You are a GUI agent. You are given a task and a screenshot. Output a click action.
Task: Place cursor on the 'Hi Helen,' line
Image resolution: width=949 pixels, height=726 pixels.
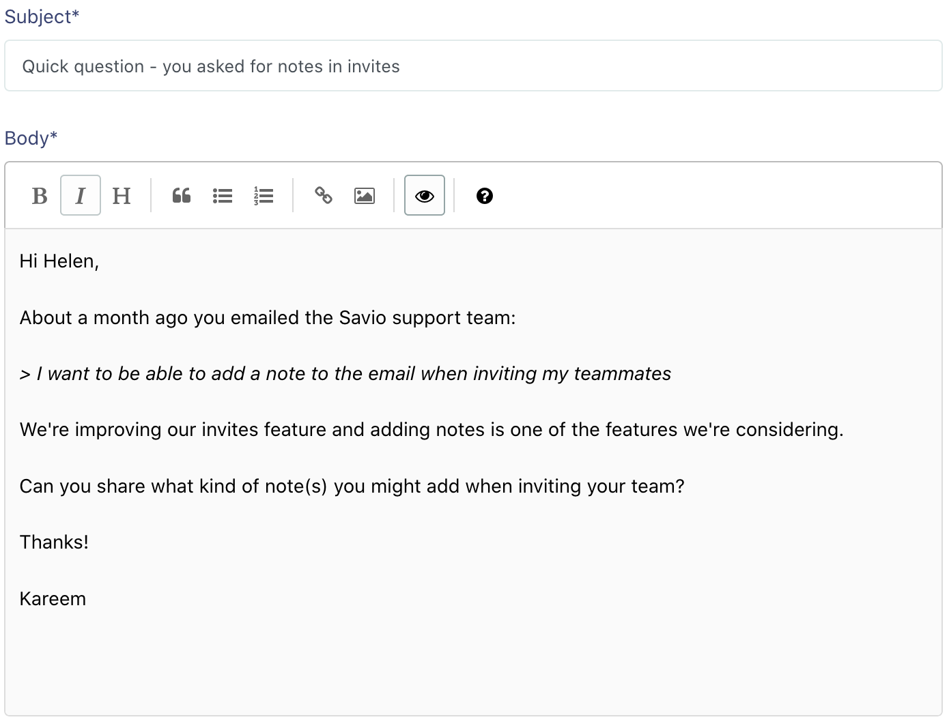point(59,261)
